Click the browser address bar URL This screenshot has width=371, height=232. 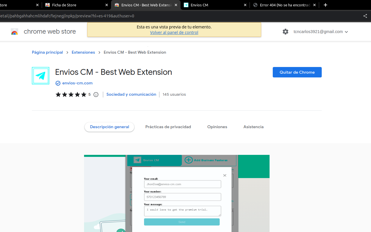pos(67,16)
